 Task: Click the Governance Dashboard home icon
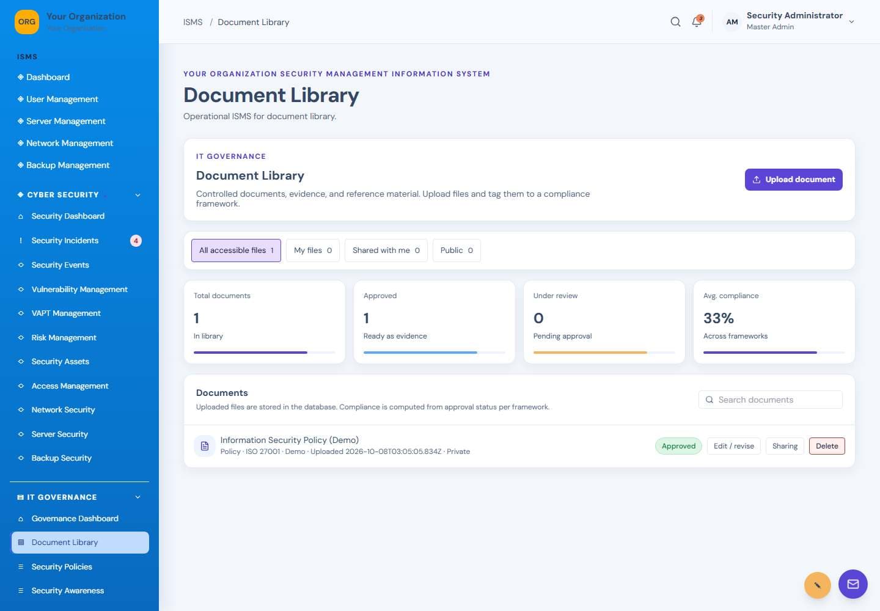pyautogui.click(x=21, y=519)
